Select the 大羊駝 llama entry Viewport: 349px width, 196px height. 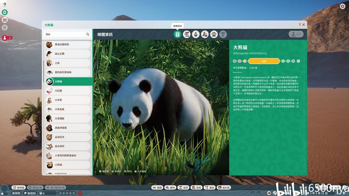tap(68, 100)
